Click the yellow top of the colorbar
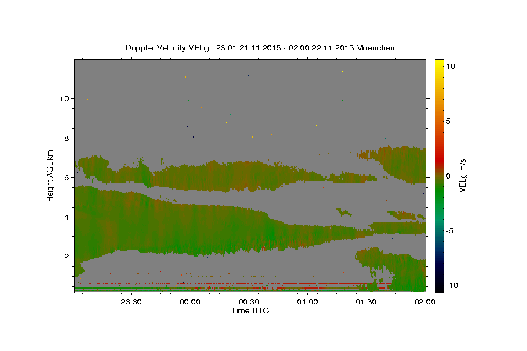Viewport: 527px width, 351px height. click(439, 64)
